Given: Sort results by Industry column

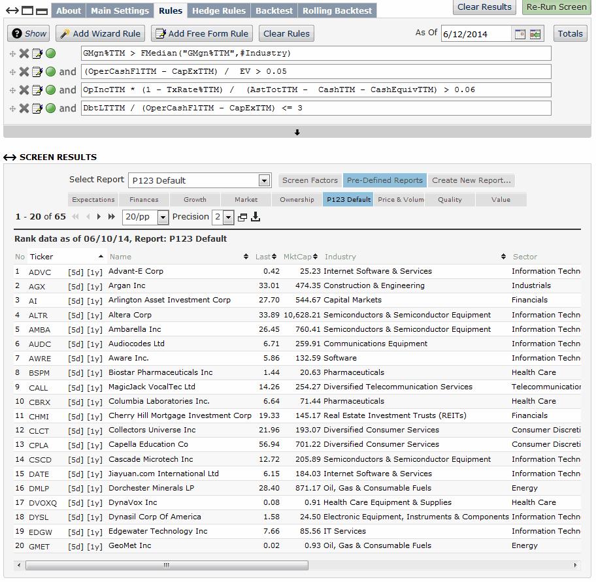Looking at the screenshot, I should pos(503,257).
